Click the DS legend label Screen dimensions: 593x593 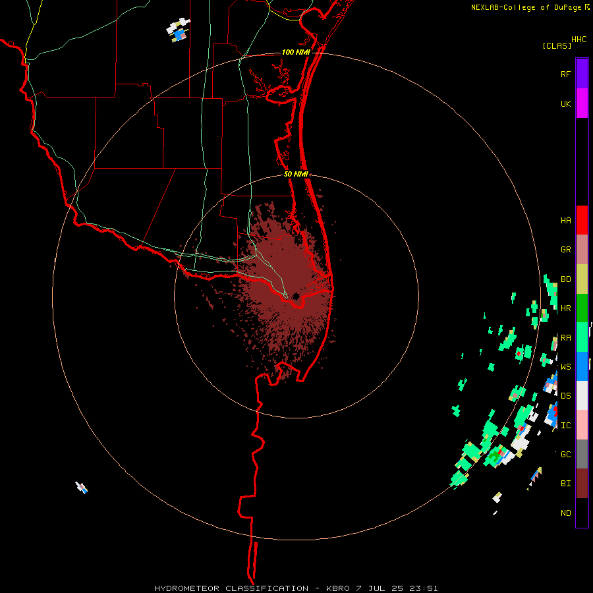pyautogui.click(x=565, y=396)
